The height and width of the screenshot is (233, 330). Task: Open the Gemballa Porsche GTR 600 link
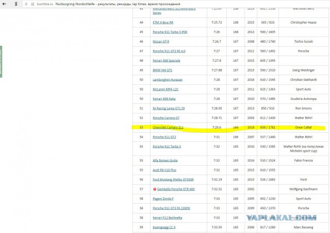click(x=176, y=189)
